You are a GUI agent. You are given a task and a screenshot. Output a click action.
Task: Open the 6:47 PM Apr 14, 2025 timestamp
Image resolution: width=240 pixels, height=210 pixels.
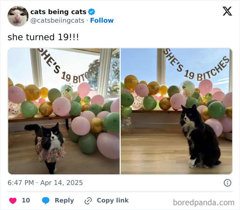click(x=45, y=183)
